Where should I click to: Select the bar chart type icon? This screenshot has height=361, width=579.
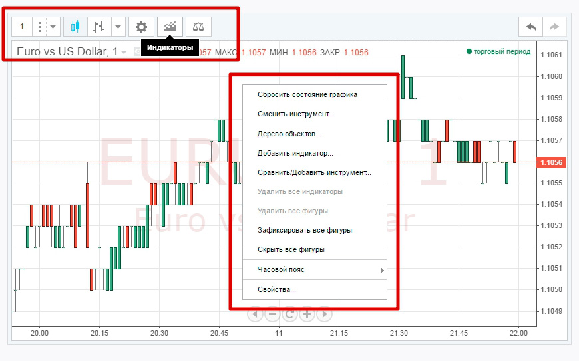tap(99, 27)
